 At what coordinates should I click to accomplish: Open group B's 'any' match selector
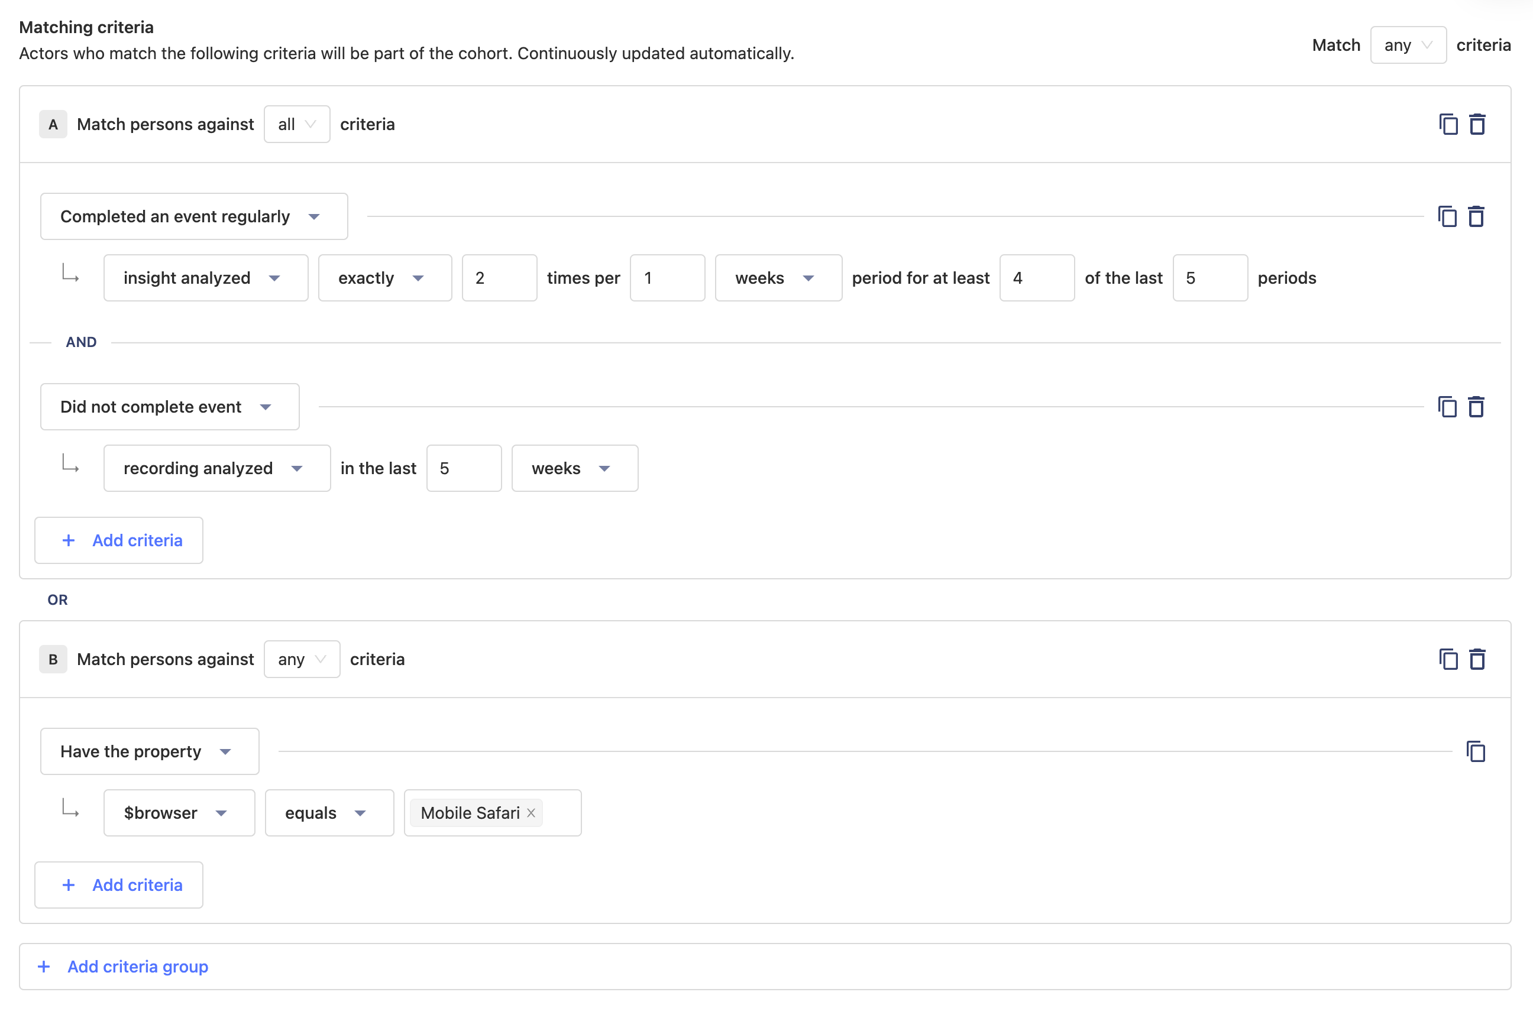[302, 659]
